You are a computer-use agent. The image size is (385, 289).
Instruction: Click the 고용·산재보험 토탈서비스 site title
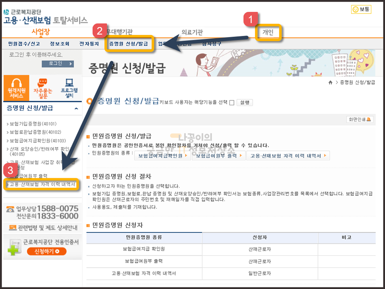tap(45, 20)
